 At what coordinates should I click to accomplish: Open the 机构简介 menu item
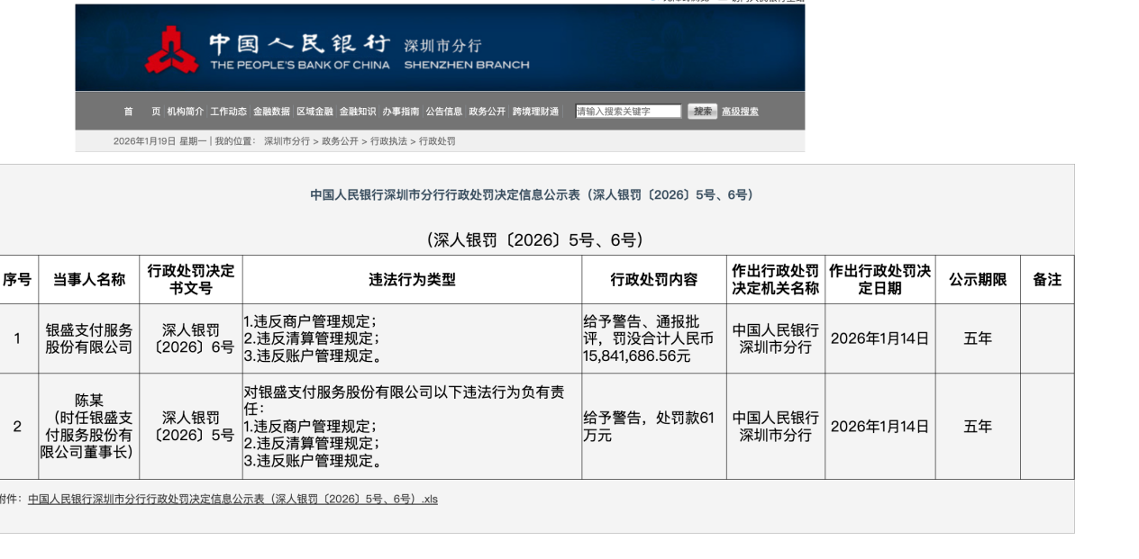click(185, 112)
